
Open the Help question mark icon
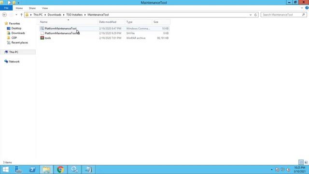click(307, 8)
